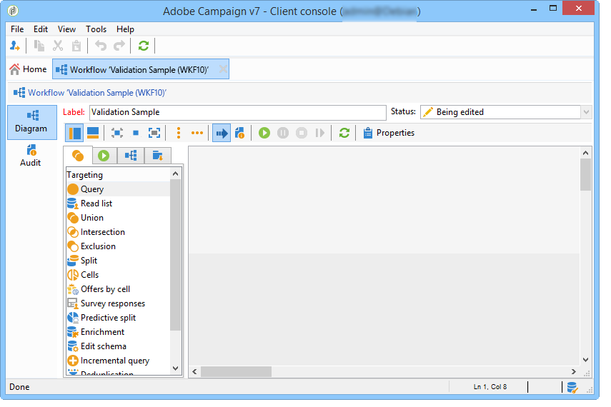
Task: Click the horizontal dots align icon
Action: click(197, 134)
